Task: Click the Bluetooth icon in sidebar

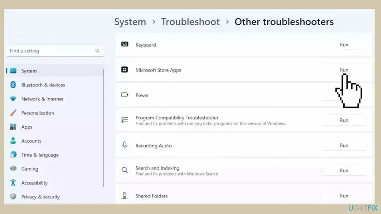Action: [x=13, y=84]
